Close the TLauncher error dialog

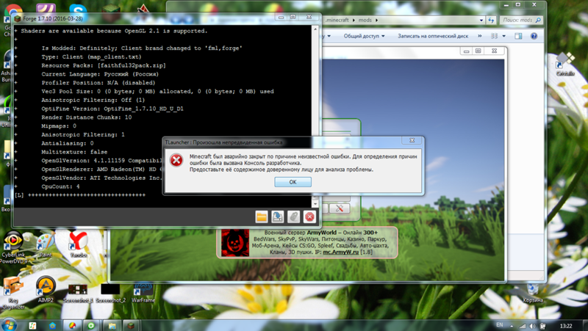(x=412, y=140)
